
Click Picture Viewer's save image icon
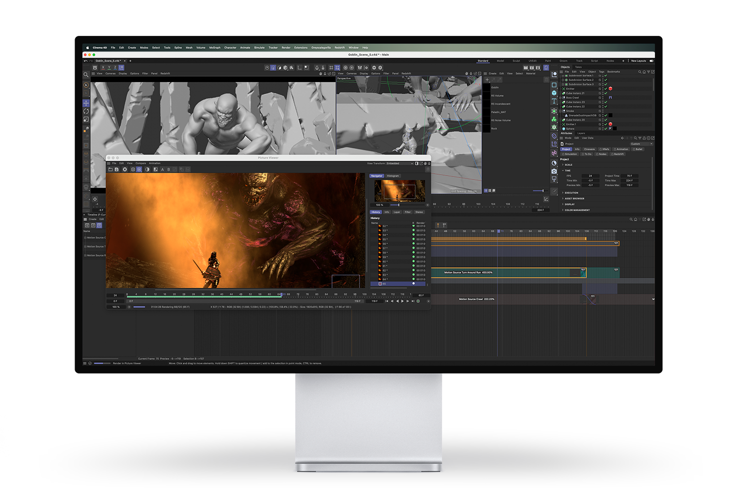click(x=117, y=169)
